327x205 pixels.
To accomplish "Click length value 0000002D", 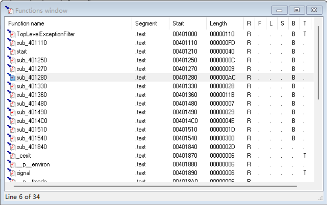I will (222, 147).
